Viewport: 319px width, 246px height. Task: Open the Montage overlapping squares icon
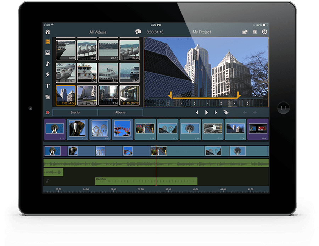[x=47, y=96]
